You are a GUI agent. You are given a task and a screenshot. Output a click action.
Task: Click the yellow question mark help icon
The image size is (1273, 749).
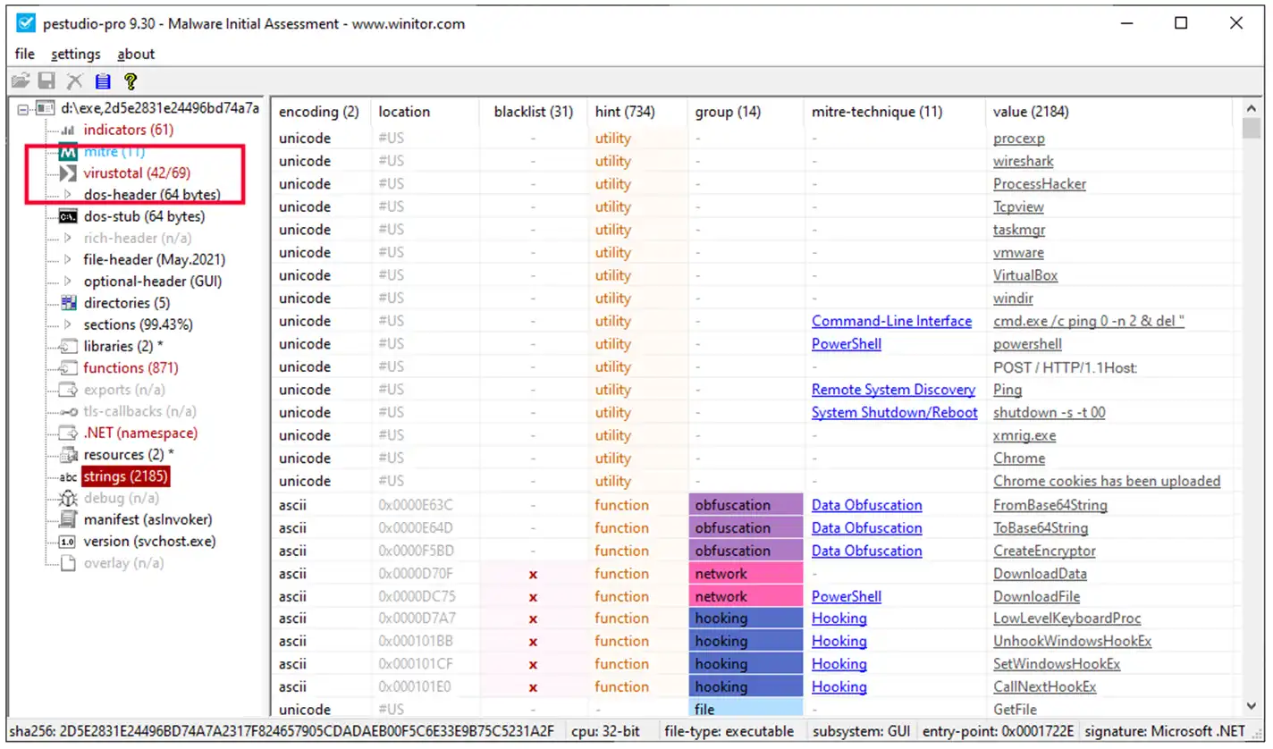(131, 81)
